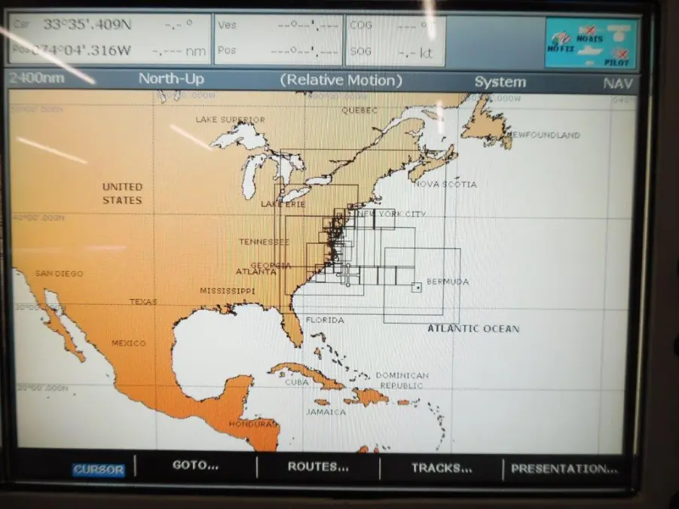Select the cursor position data box
This screenshot has width=679, height=509.
pos(110,38)
